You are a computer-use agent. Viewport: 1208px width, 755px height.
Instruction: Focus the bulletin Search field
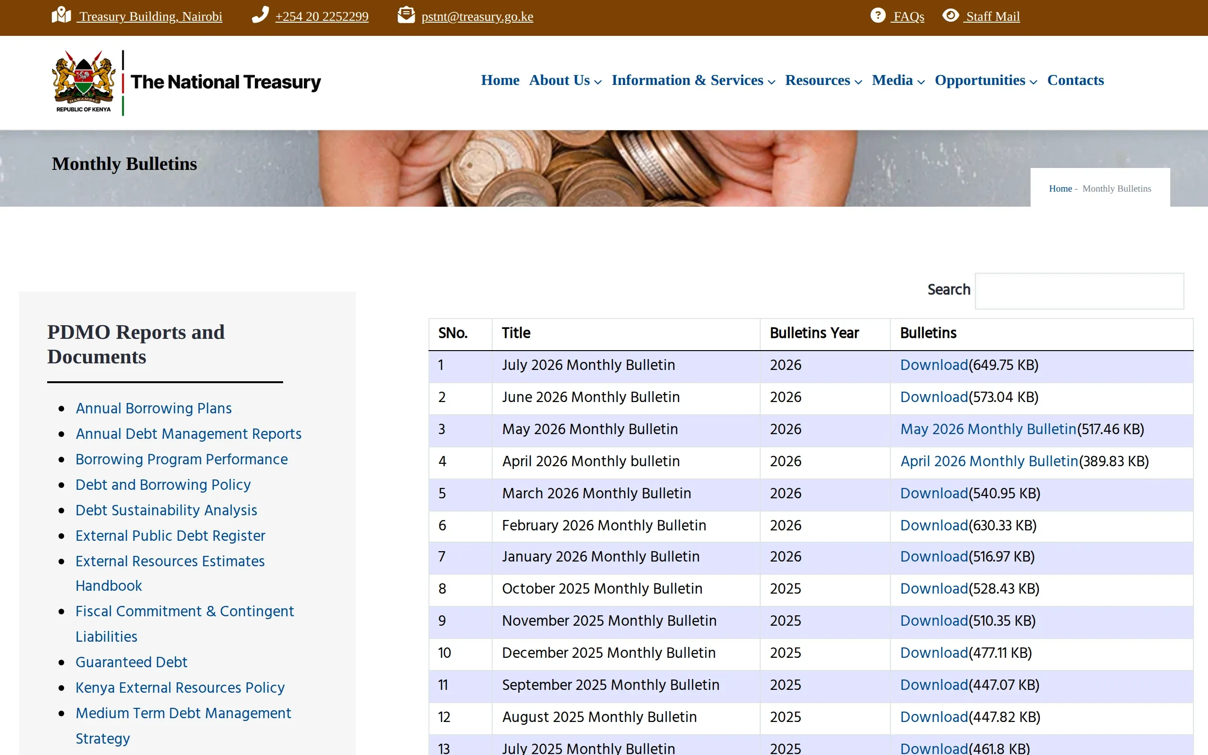[1079, 291]
